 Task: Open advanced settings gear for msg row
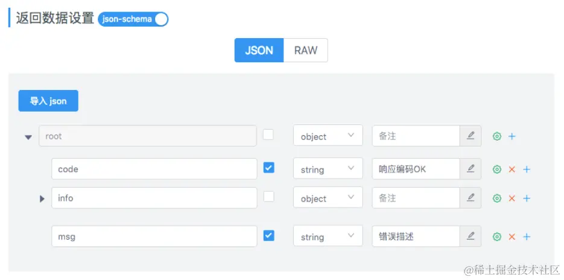coord(496,237)
